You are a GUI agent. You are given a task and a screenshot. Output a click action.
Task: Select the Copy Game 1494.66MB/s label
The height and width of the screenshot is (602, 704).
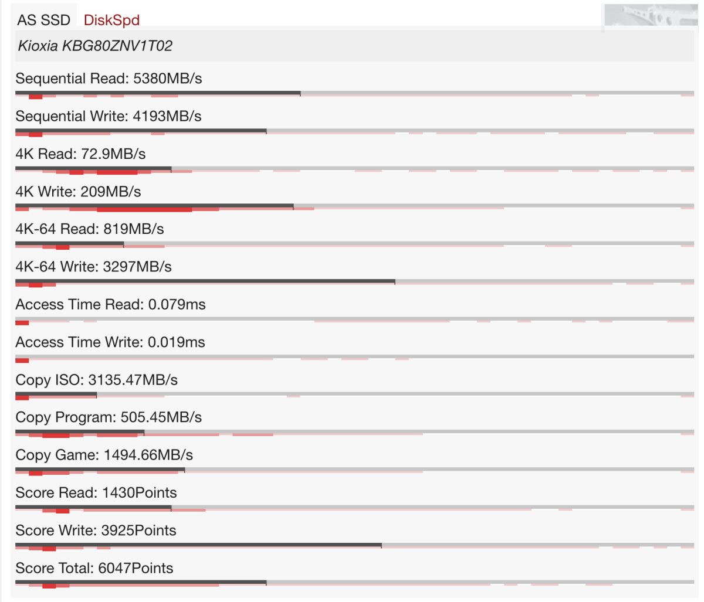pyautogui.click(x=104, y=455)
